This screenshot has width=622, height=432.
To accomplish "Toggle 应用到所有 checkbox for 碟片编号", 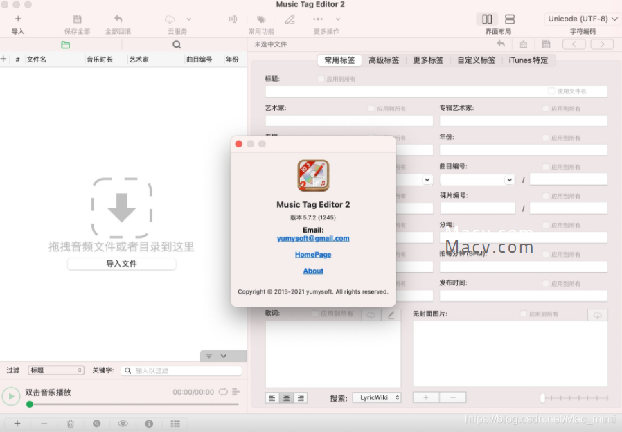I will (546, 196).
